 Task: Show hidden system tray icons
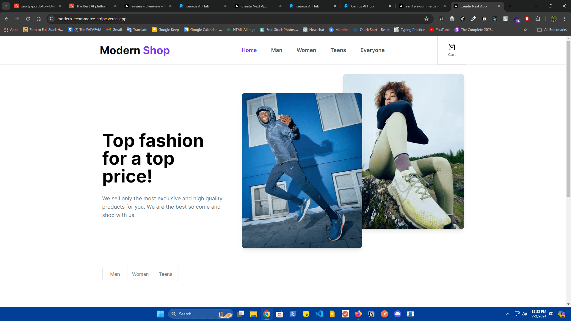(508, 314)
